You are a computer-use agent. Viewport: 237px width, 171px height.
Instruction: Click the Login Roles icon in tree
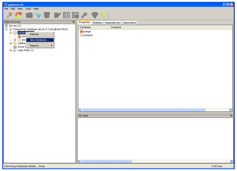(15, 50)
